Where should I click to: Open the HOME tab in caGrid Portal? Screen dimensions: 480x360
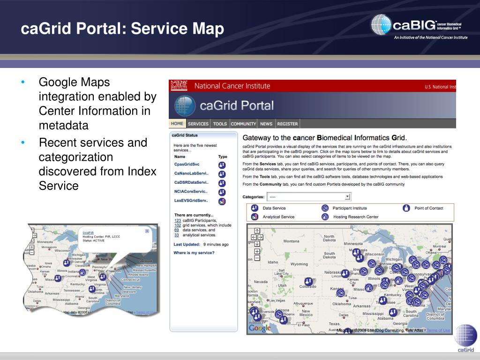coord(177,124)
